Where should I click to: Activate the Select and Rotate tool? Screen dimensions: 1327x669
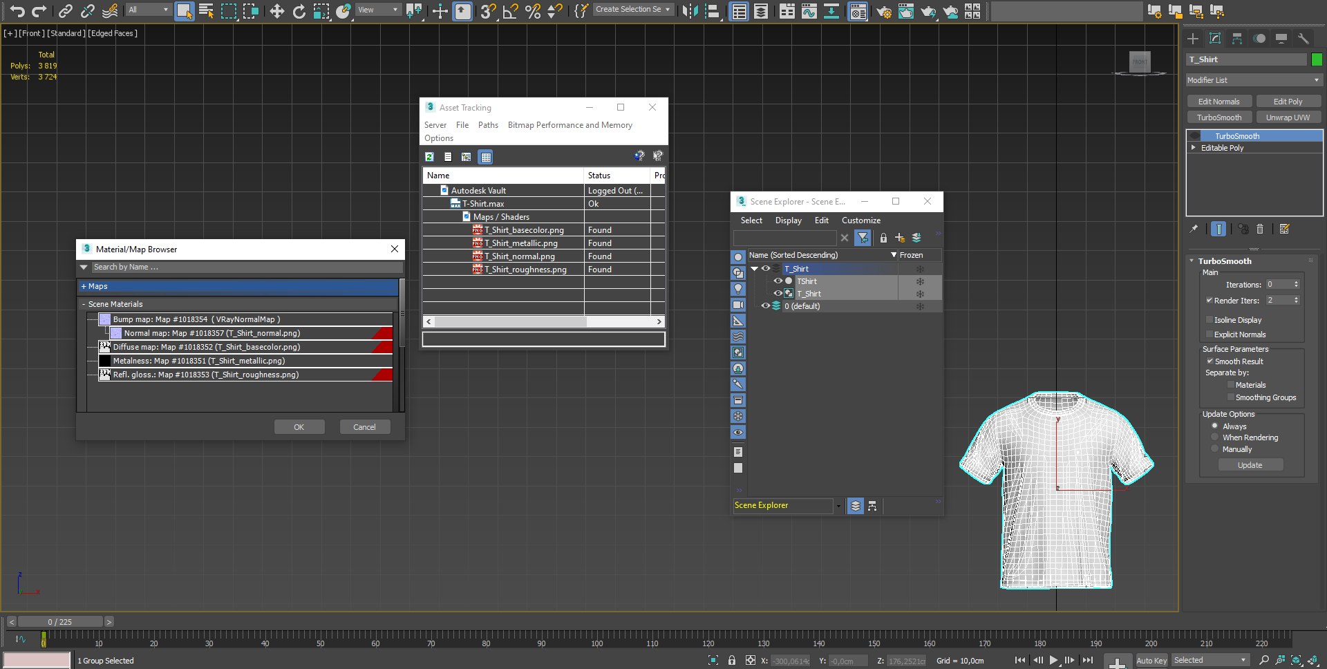coord(299,11)
